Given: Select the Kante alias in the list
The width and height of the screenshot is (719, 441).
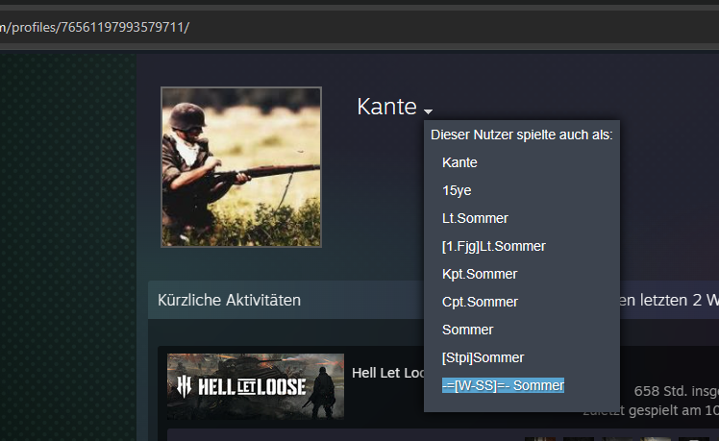Looking at the screenshot, I should pyautogui.click(x=459, y=162).
